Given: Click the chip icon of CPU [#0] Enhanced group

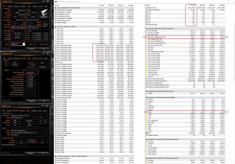Looking at the screenshot, I should 147,28.
